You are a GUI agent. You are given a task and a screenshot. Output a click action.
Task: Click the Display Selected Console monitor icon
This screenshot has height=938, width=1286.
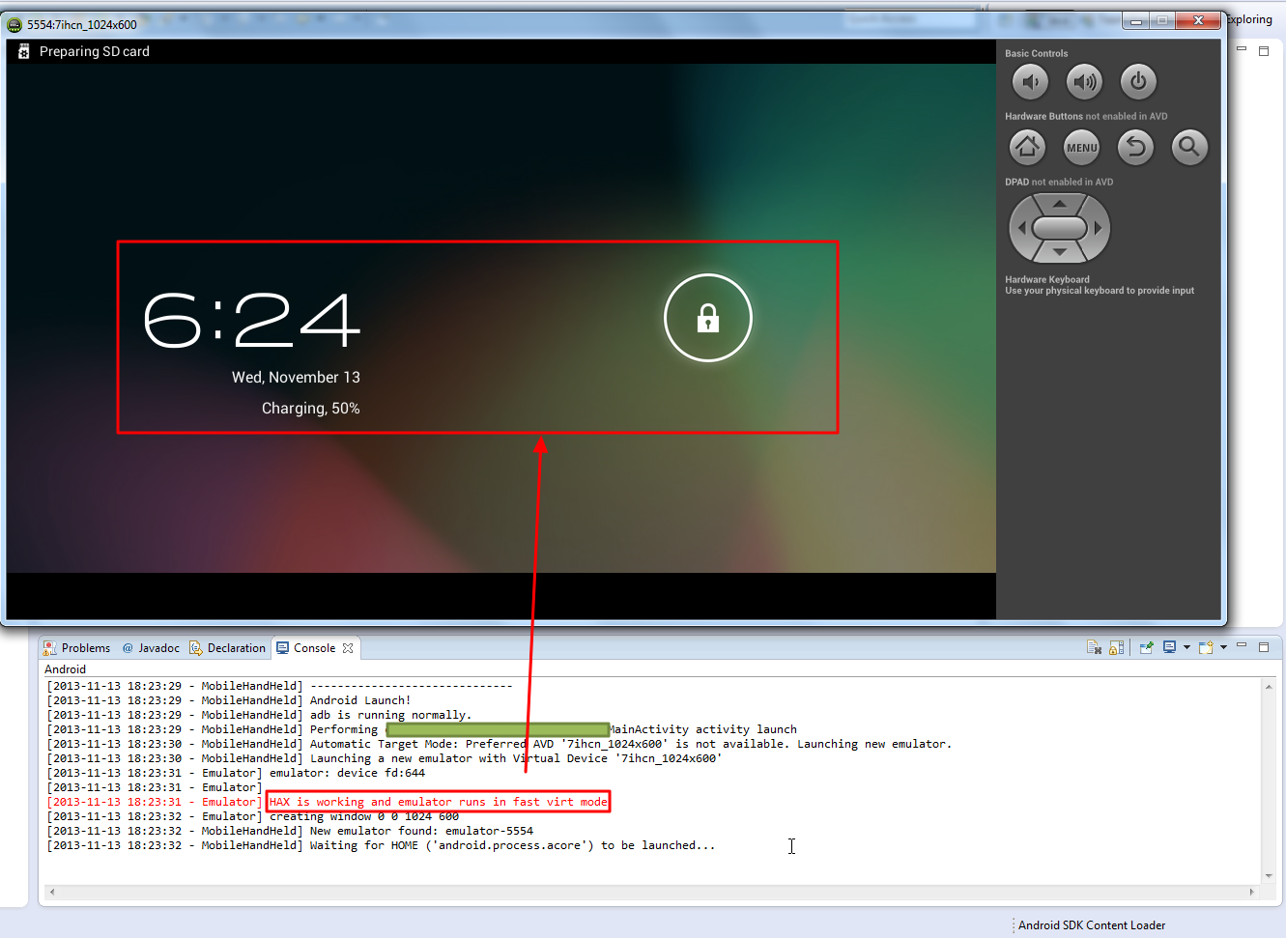(1170, 647)
